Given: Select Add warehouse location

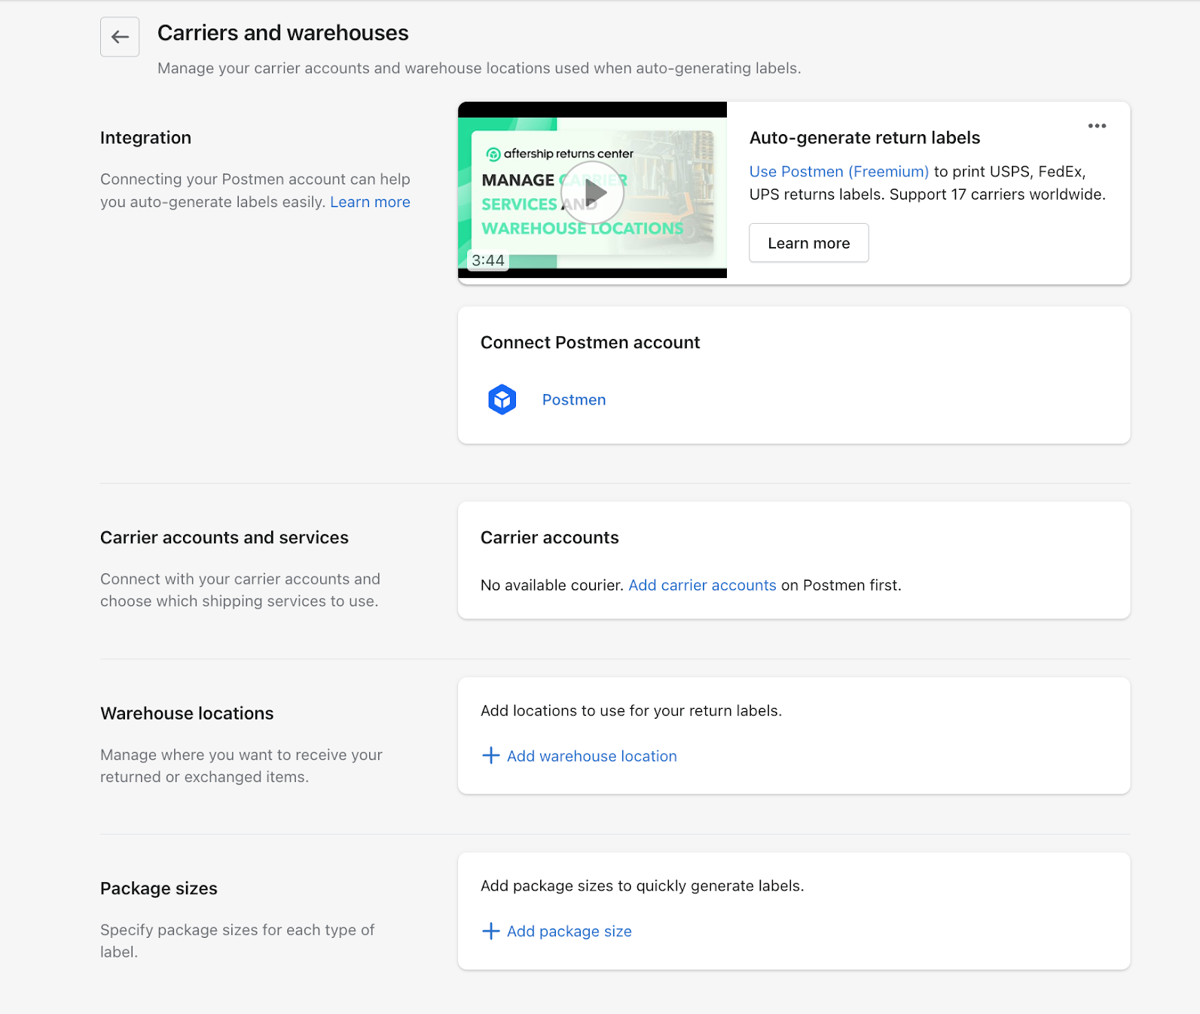Looking at the screenshot, I should (x=591, y=756).
